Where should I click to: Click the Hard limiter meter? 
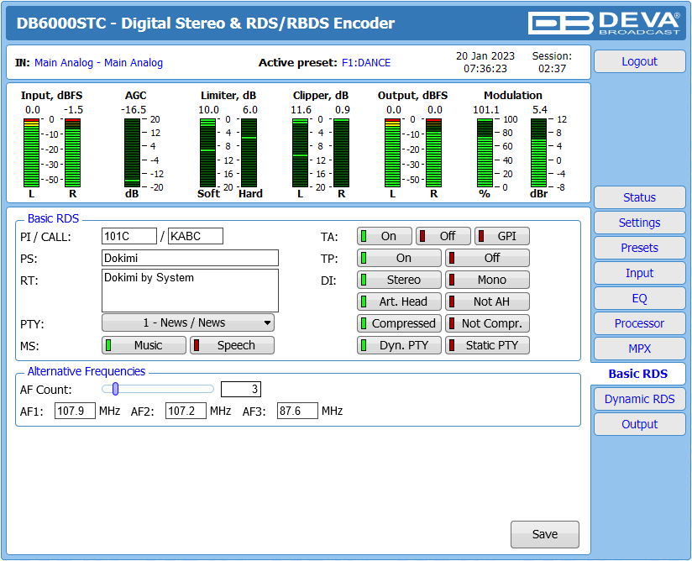(249, 153)
